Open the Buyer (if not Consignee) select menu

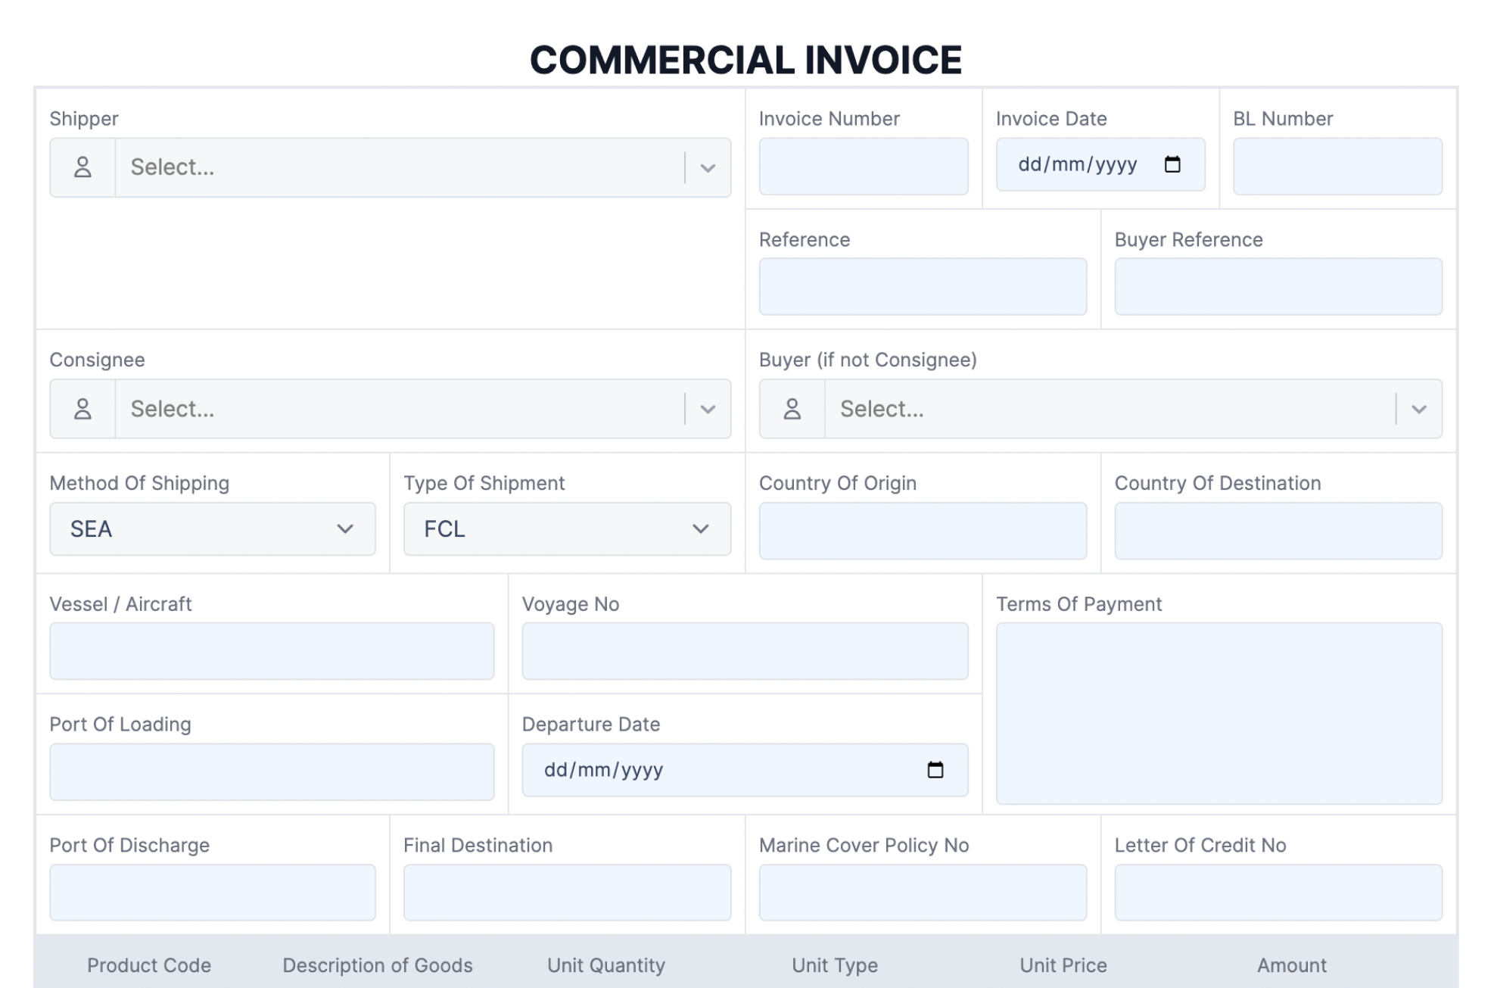pos(1097,408)
